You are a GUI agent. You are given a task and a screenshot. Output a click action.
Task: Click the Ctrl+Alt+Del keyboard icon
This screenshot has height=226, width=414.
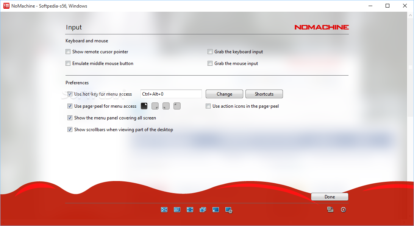point(330,210)
